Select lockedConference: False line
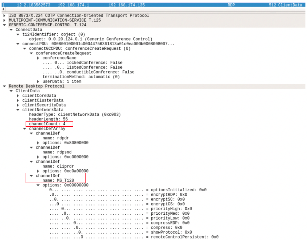Screen dimensions: 307x240 (82, 63)
